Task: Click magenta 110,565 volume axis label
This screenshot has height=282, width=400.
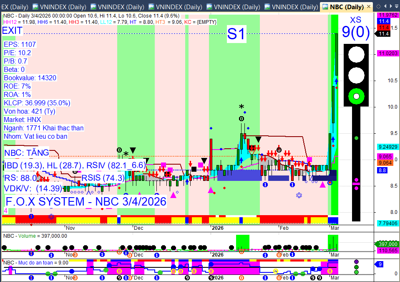Action: (388, 251)
